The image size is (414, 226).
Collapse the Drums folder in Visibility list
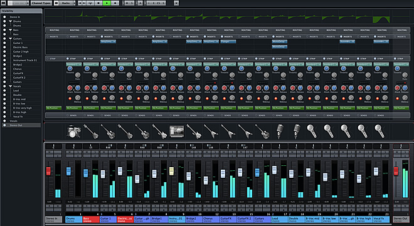tap(10, 21)
